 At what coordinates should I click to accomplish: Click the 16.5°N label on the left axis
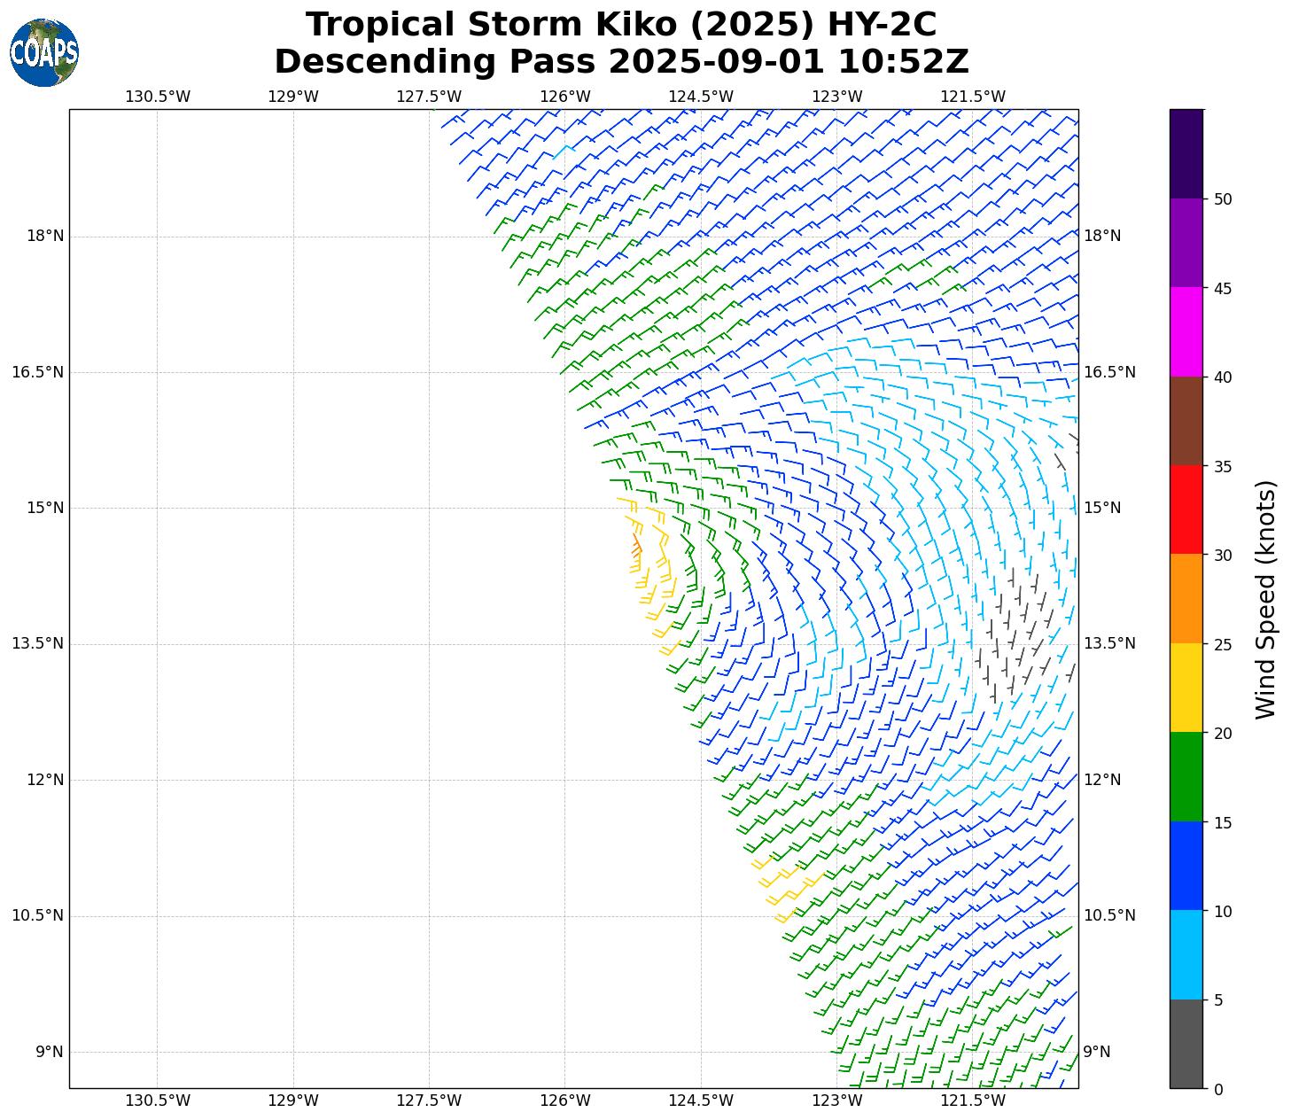click(37, 372)
